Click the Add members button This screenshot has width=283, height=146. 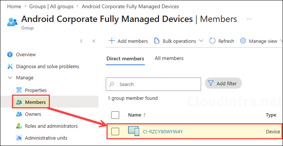click(128, 41)
